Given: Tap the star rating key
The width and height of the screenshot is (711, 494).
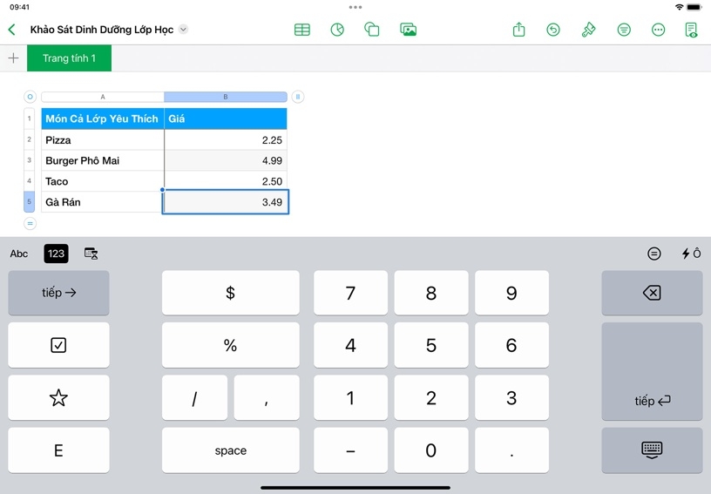Looking at the screenshot, I should [x=58, y=398].
